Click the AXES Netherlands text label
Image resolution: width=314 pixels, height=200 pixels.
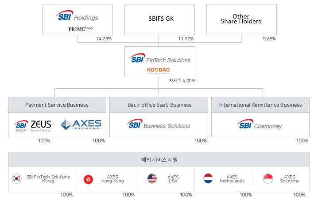(x=232, y=179)
